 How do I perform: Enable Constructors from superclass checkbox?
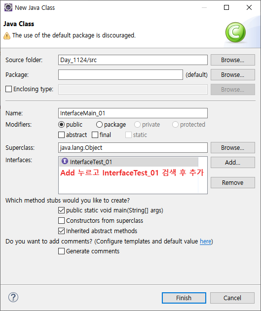[62, 220]
